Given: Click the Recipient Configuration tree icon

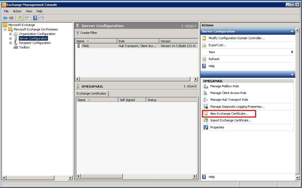Looking at the screenshot, I should click(16, 43).
